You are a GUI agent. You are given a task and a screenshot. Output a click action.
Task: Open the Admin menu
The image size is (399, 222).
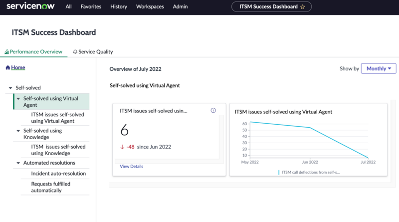(x=180, y=6)
